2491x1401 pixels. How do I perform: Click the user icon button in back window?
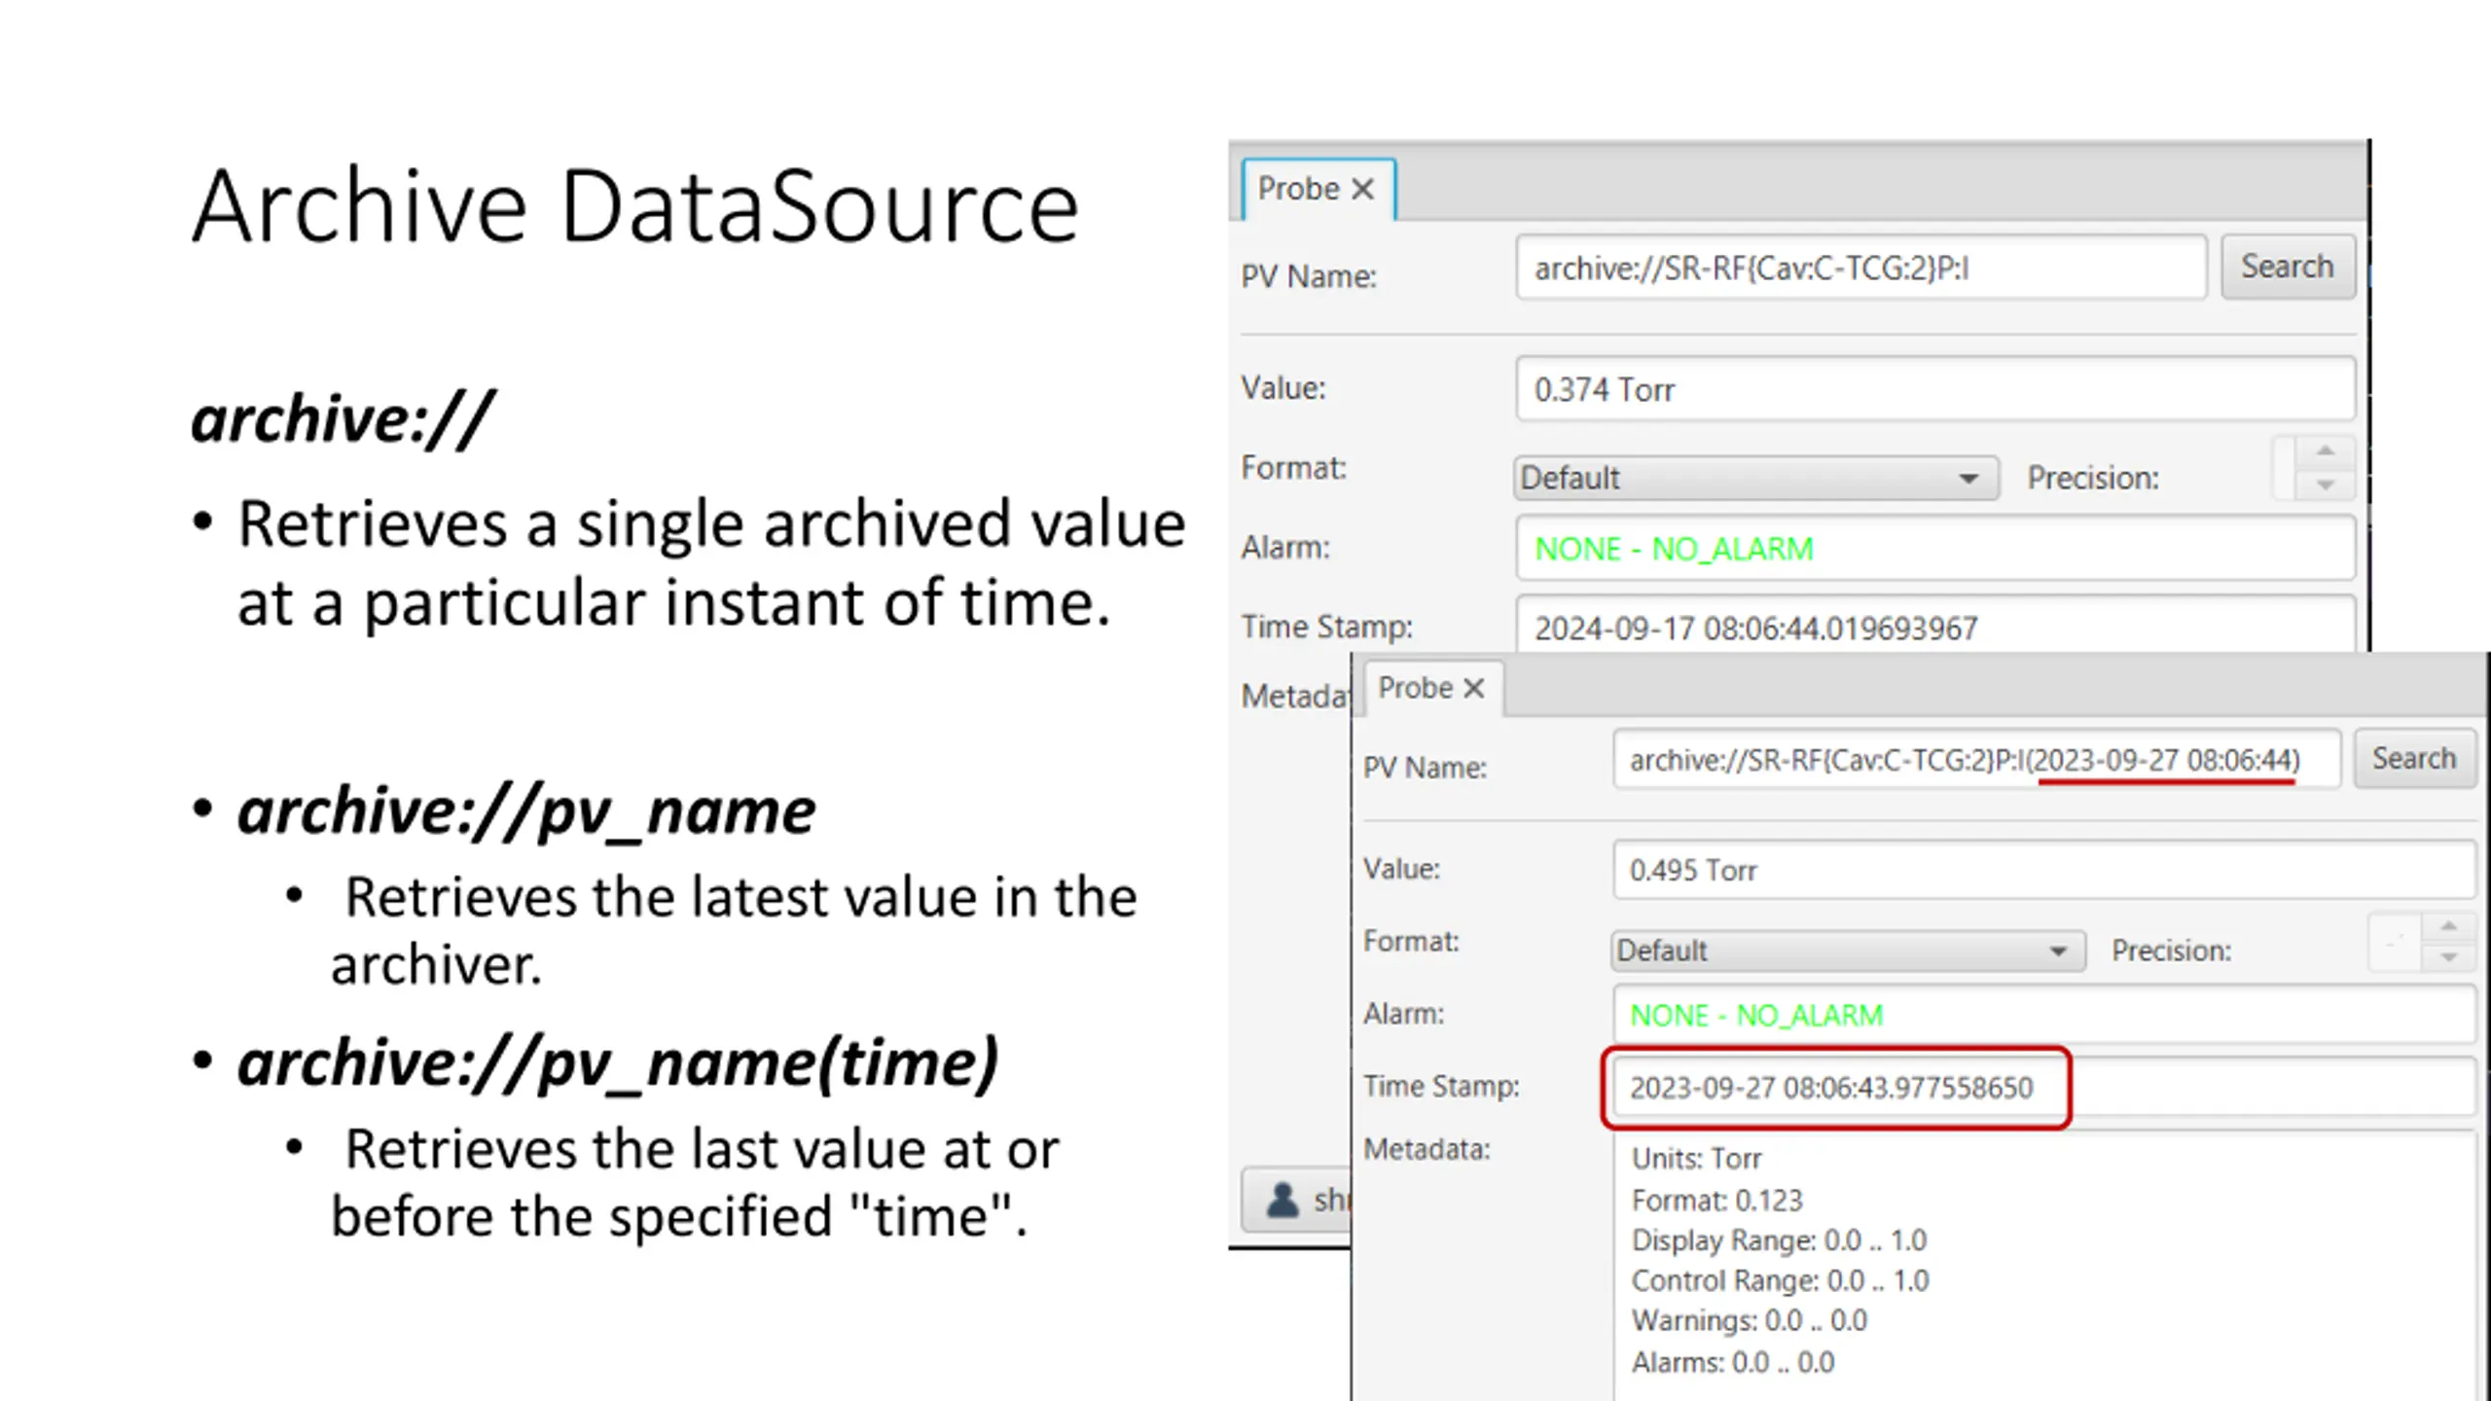click(x=1296, y=1200)
